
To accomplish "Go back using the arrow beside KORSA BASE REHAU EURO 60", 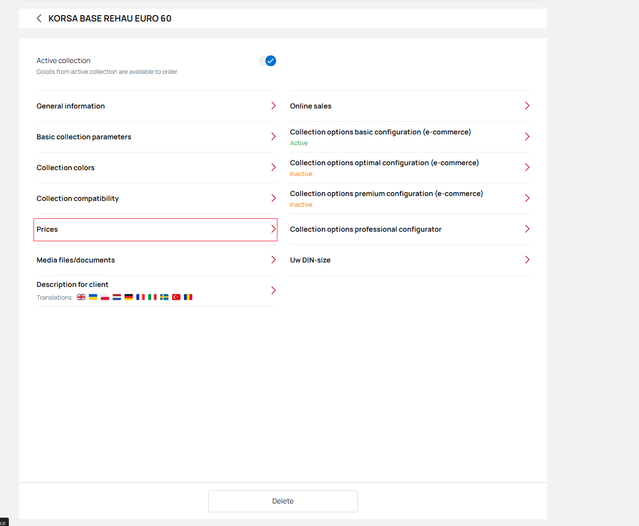I will pyautogui.click(x=39, y=19).
